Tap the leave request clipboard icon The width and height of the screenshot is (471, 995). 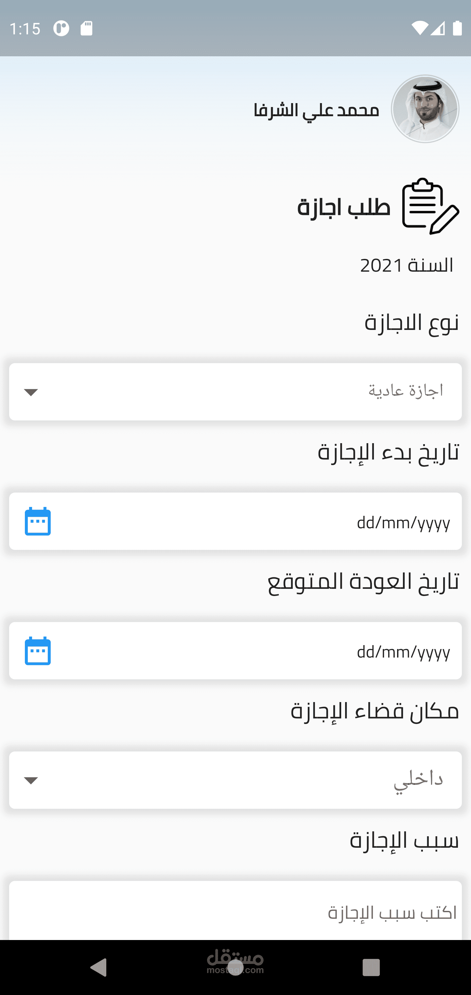(x=430, y=206)
